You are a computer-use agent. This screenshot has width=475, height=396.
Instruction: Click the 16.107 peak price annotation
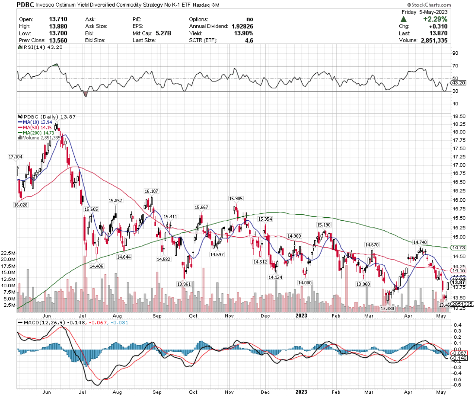pyautogui.click(x=152, y=191)
